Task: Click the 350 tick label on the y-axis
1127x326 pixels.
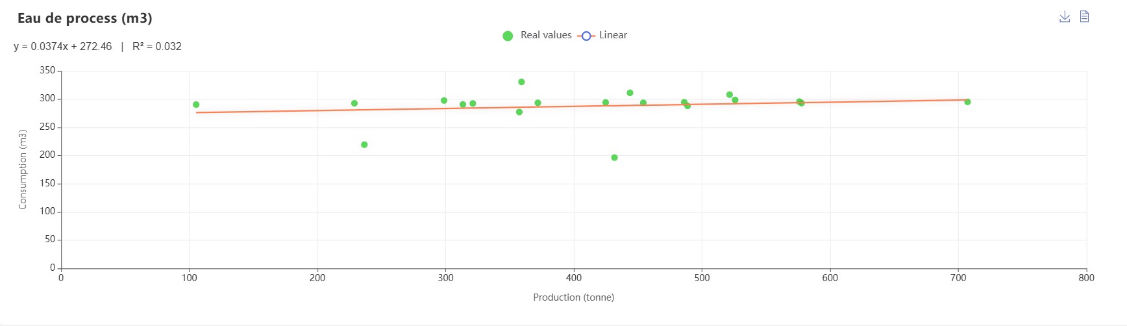Action: [47, 71]
